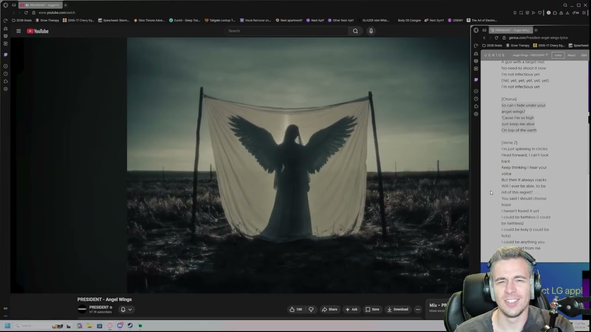Screen dimensions: 591x332
Task: Open the downloads icon in browser toolbar
Action: pyautogui.click(x=568, y=12)
